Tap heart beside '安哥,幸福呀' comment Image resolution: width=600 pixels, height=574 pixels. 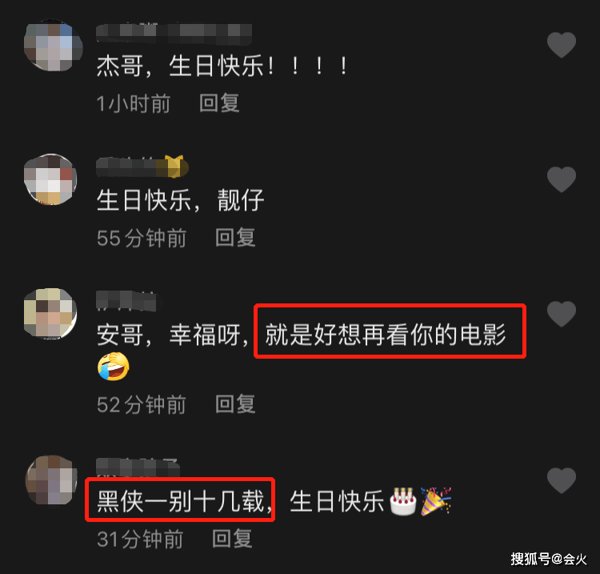point(562,314)
